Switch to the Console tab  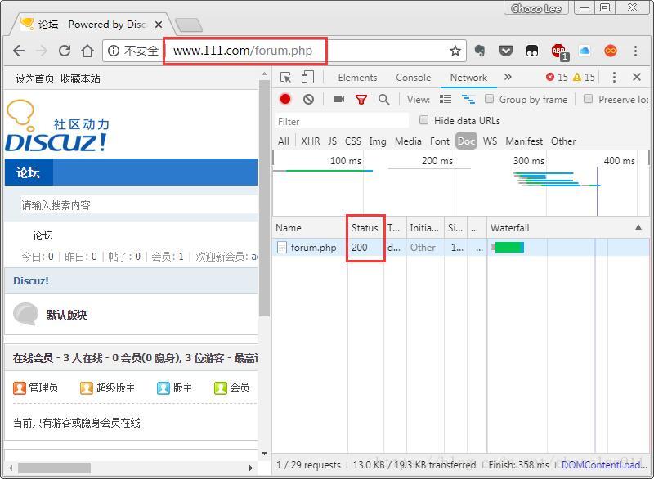414,78
